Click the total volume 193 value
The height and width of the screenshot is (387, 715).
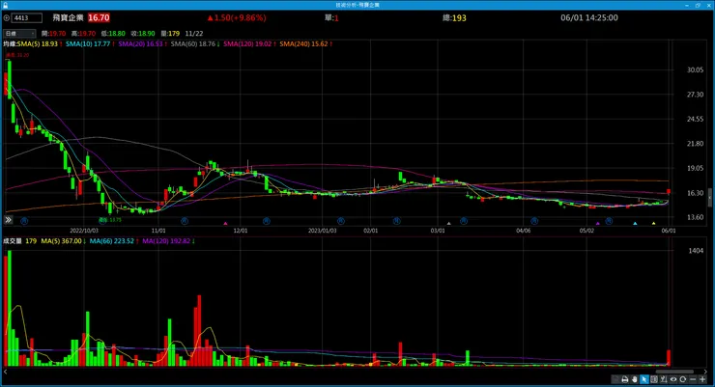click(459, 18)
